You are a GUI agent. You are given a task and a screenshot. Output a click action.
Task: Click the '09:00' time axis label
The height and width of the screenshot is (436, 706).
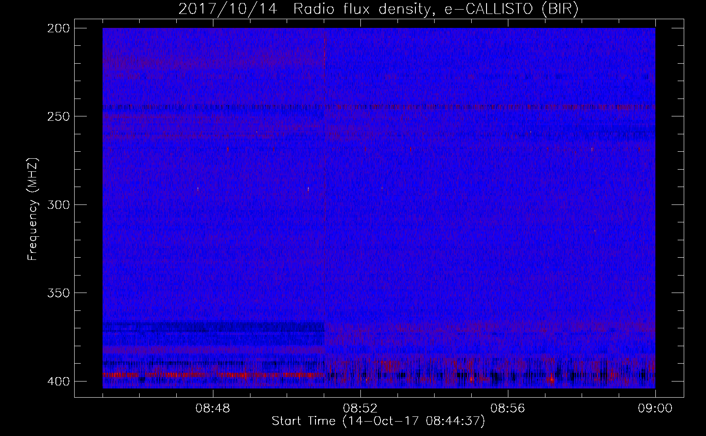(x=655, y=409)
